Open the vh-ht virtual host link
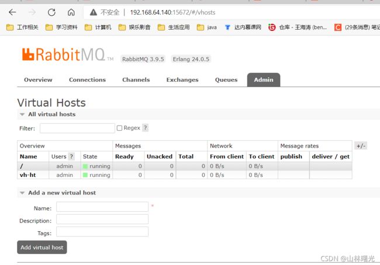Viewport: 380px width, 265px height. pos(29,175)
